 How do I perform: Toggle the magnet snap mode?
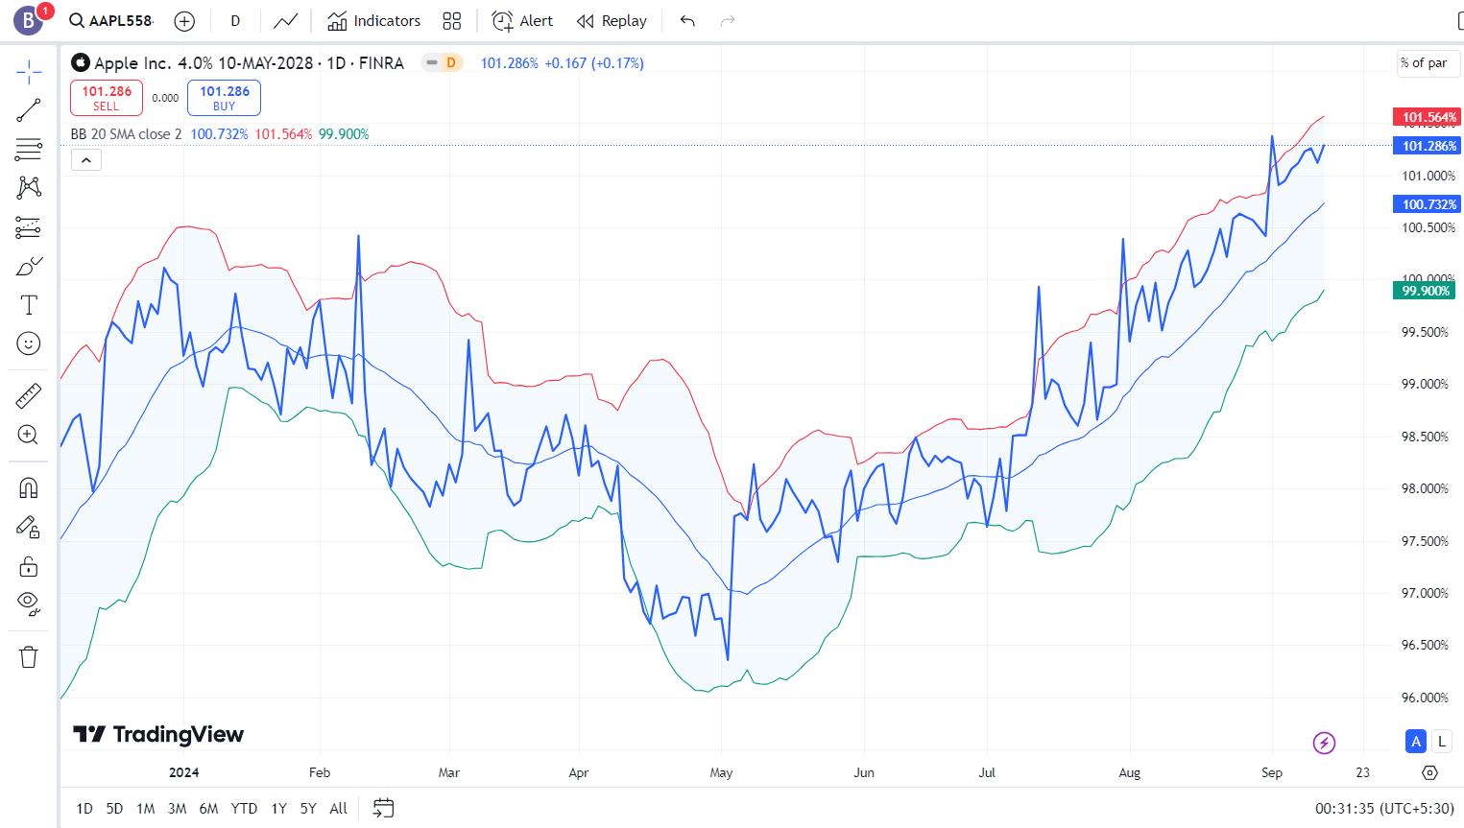29,487
